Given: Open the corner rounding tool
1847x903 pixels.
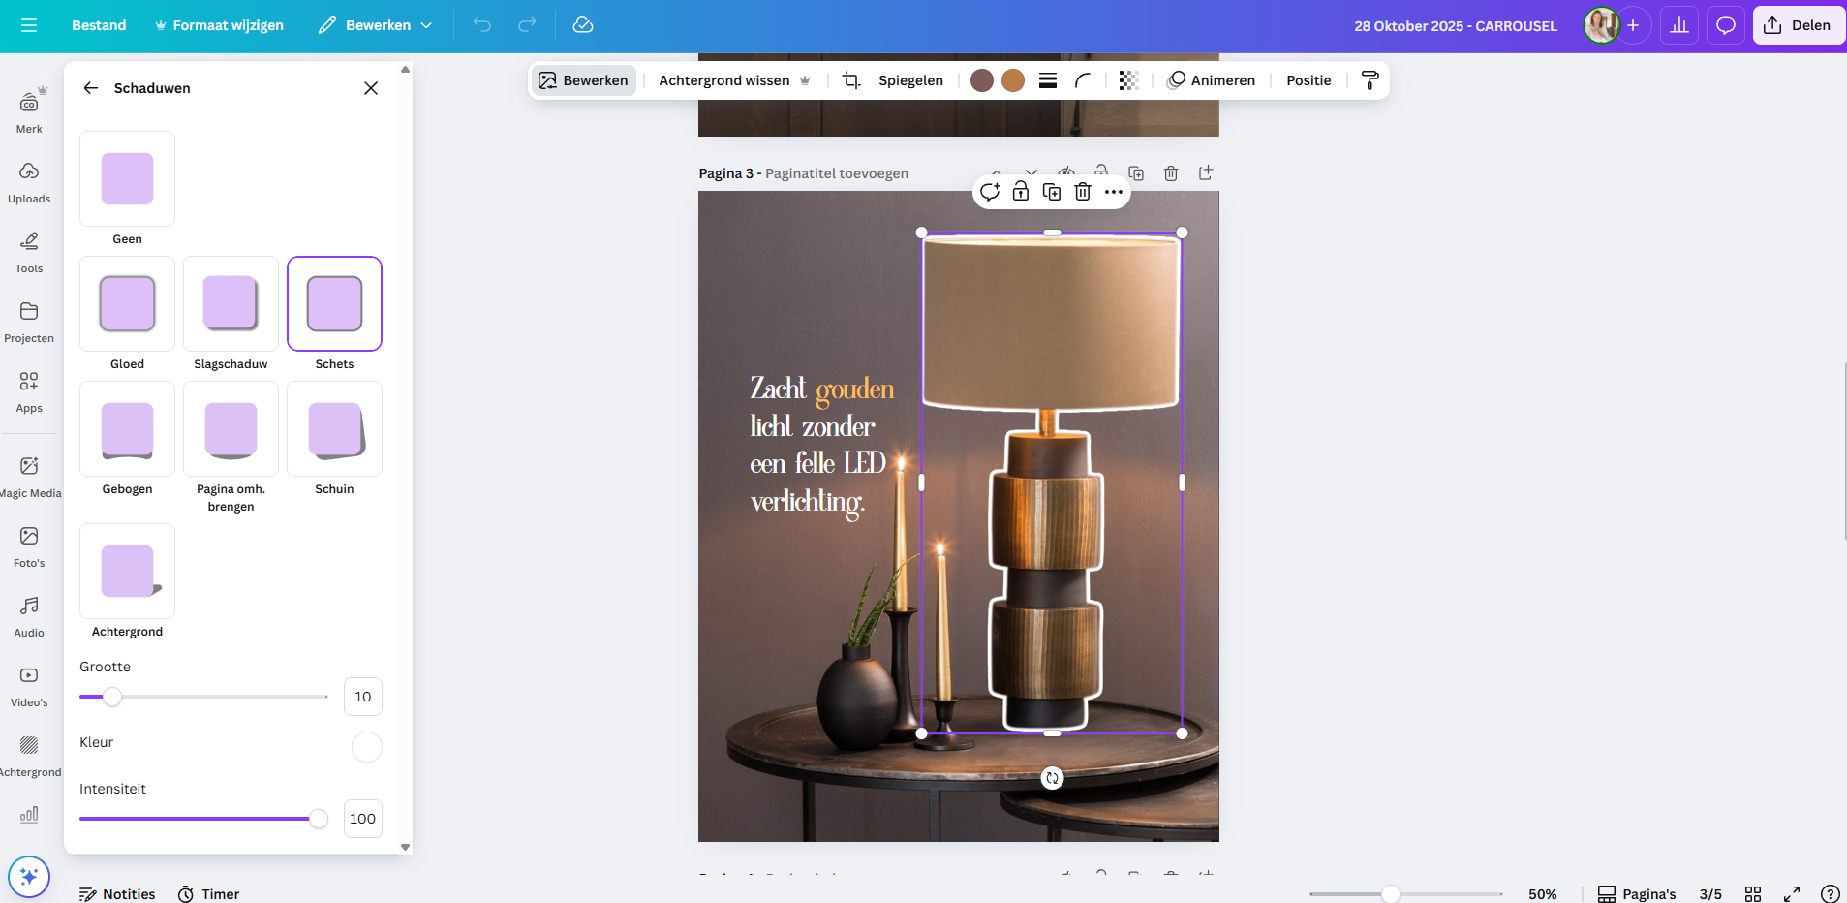Looking at the screenshot, I should pos(1083,80).
